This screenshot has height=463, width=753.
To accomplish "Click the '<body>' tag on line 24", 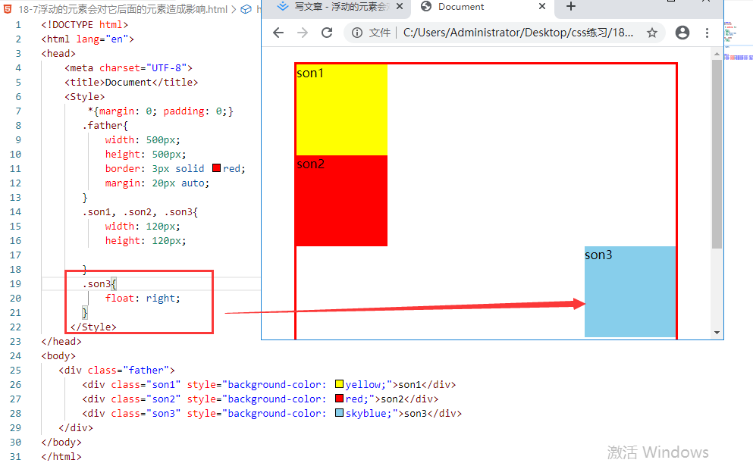I will pos(58,355).
